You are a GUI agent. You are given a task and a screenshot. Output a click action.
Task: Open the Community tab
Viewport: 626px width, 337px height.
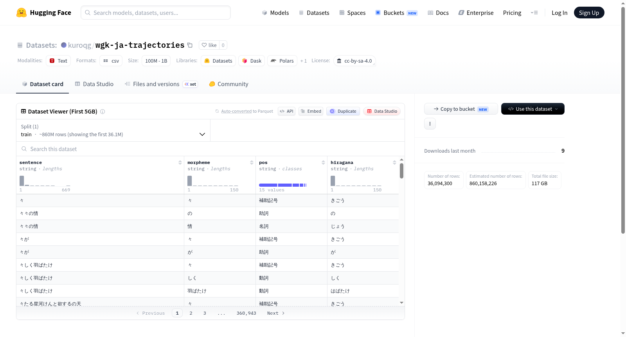click(228, 84)
